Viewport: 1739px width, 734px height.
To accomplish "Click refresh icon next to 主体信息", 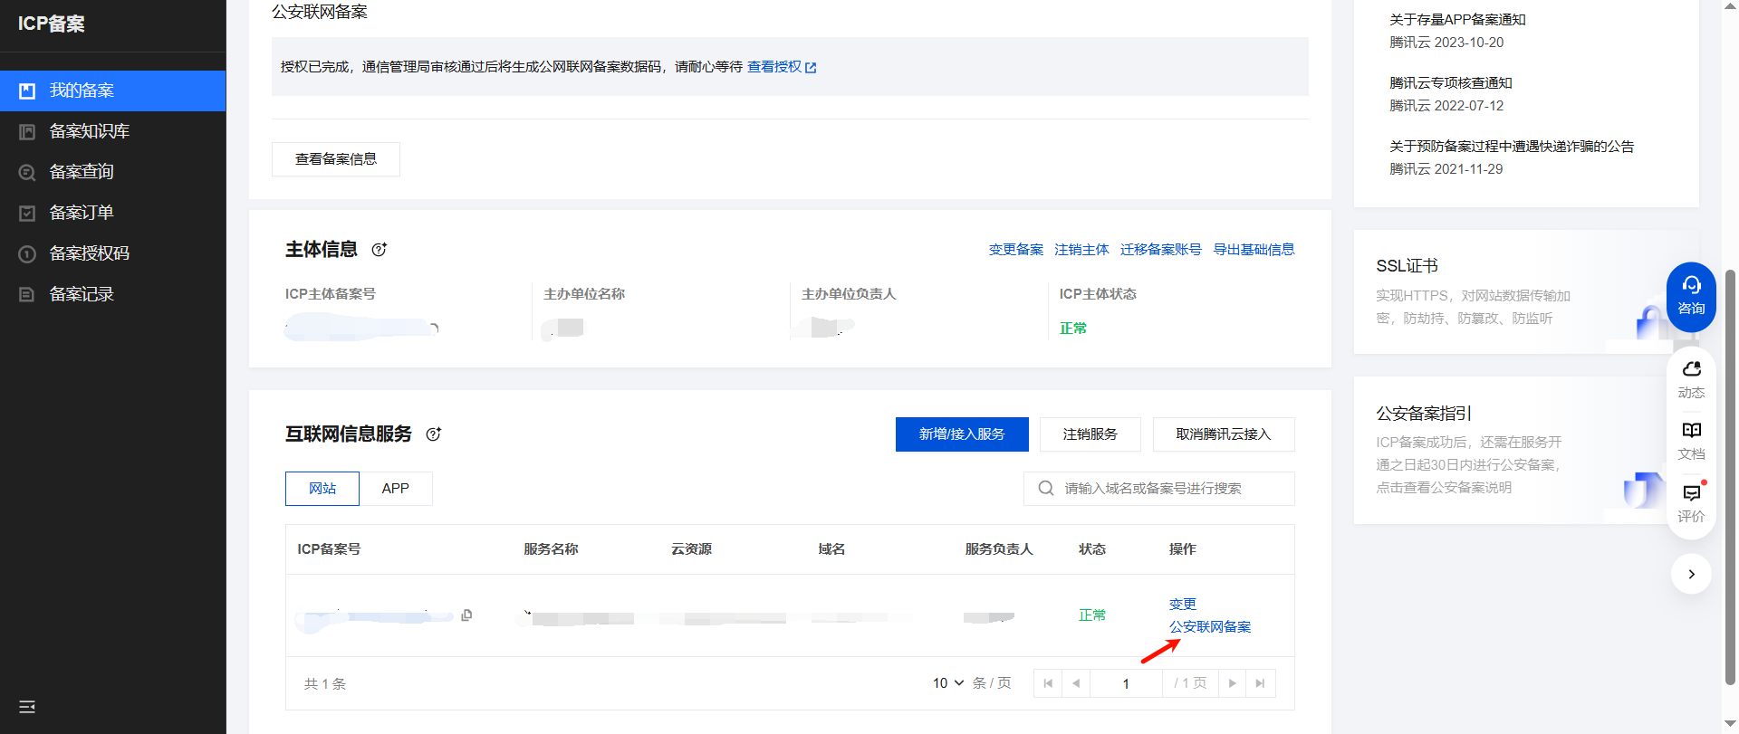I will 380,250.
